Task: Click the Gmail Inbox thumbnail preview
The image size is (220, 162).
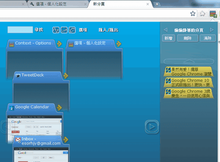Action: (x=41, y=155)
